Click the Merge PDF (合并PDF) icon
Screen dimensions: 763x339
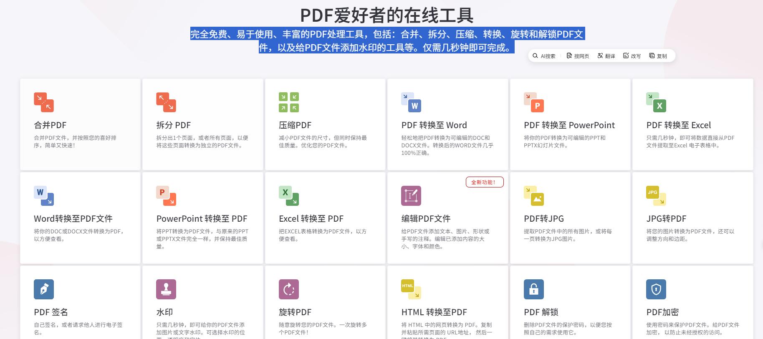[x=44, y=102]
